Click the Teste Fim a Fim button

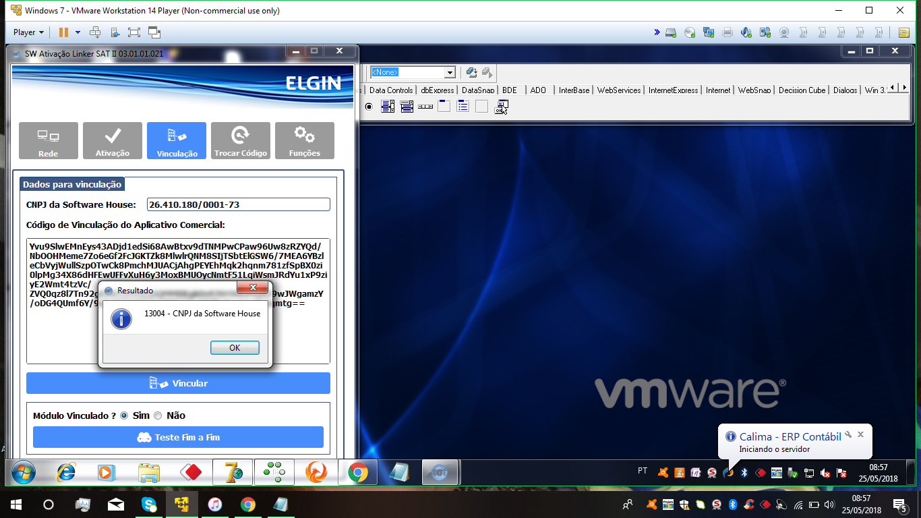tap(178, 437)
